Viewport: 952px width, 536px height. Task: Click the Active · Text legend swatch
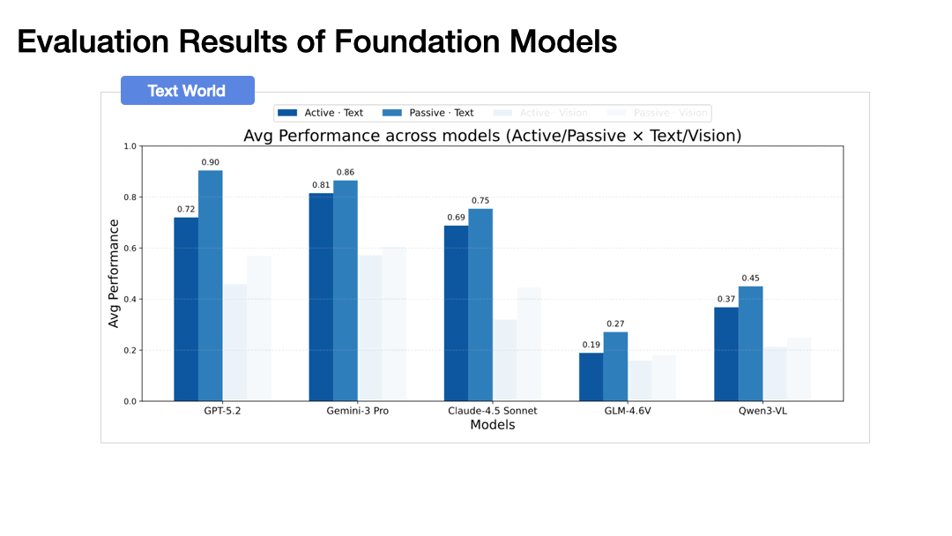point(287,113)
